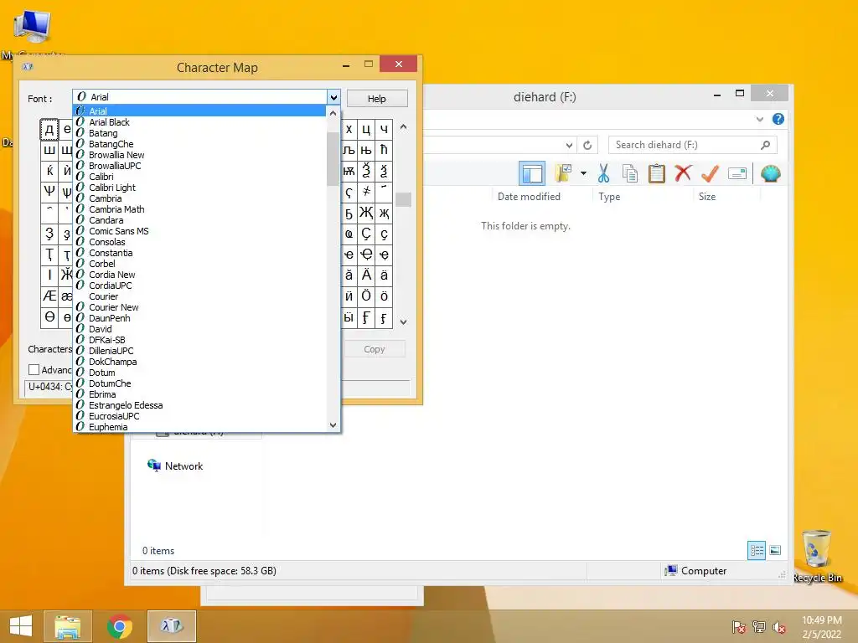Click character grid scrollbar thumb

click(x=403, y=199)
